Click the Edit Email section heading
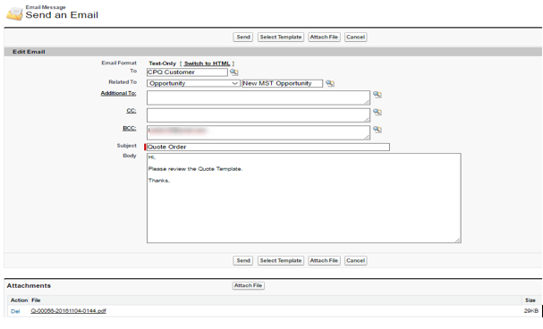The width and height of the screenshot is (543, 329). coord(29,52)
